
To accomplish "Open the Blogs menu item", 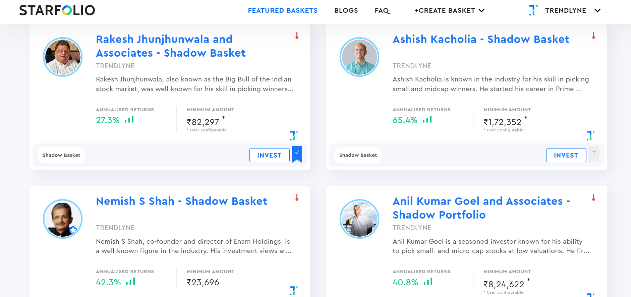I will 346,10.
